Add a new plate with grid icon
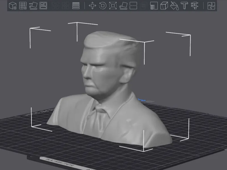Image resolution: width=227 pixels, height=170 pixels. click(23, 6)
